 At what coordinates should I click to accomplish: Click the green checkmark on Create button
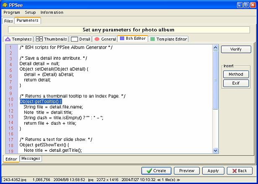coord(149,171)
